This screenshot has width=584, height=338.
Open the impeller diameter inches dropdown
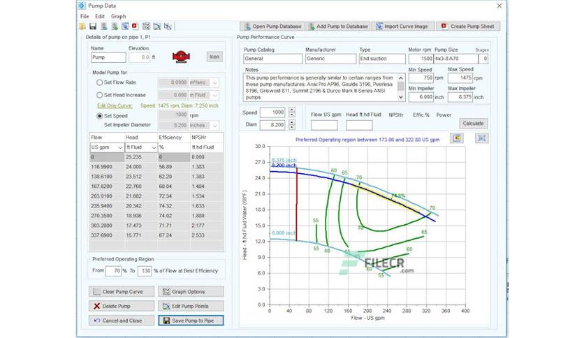215,126
